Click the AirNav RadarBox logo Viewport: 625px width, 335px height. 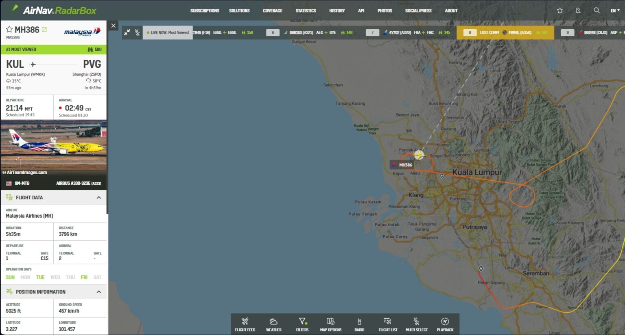pyautogui.click(x=55, y=10)
